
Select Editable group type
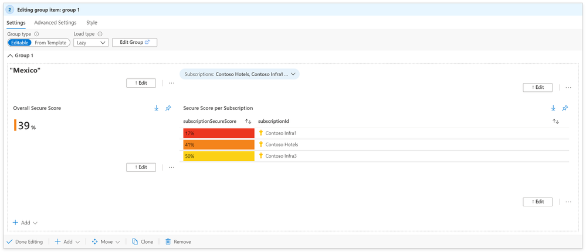coord(20,43)
